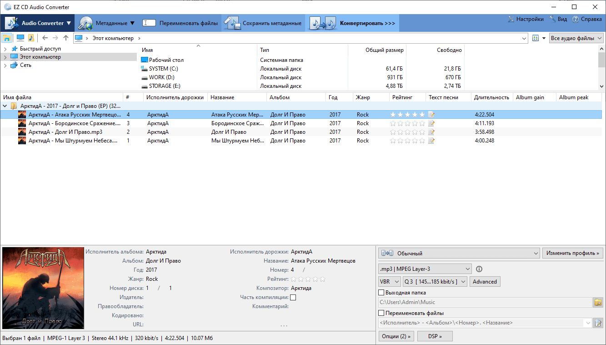Set five-star rating for Бородинское Сражение
This screenshot has width=606, height=345.
422,123
